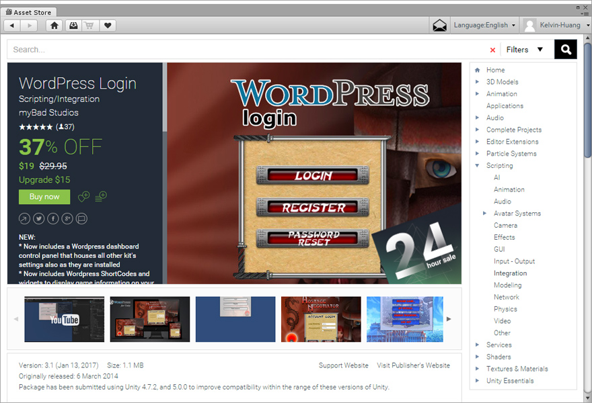This screenshot has width=592, height=403.
Task: View the snowy blue screenshot thumbnail
Action: [405, 319]
